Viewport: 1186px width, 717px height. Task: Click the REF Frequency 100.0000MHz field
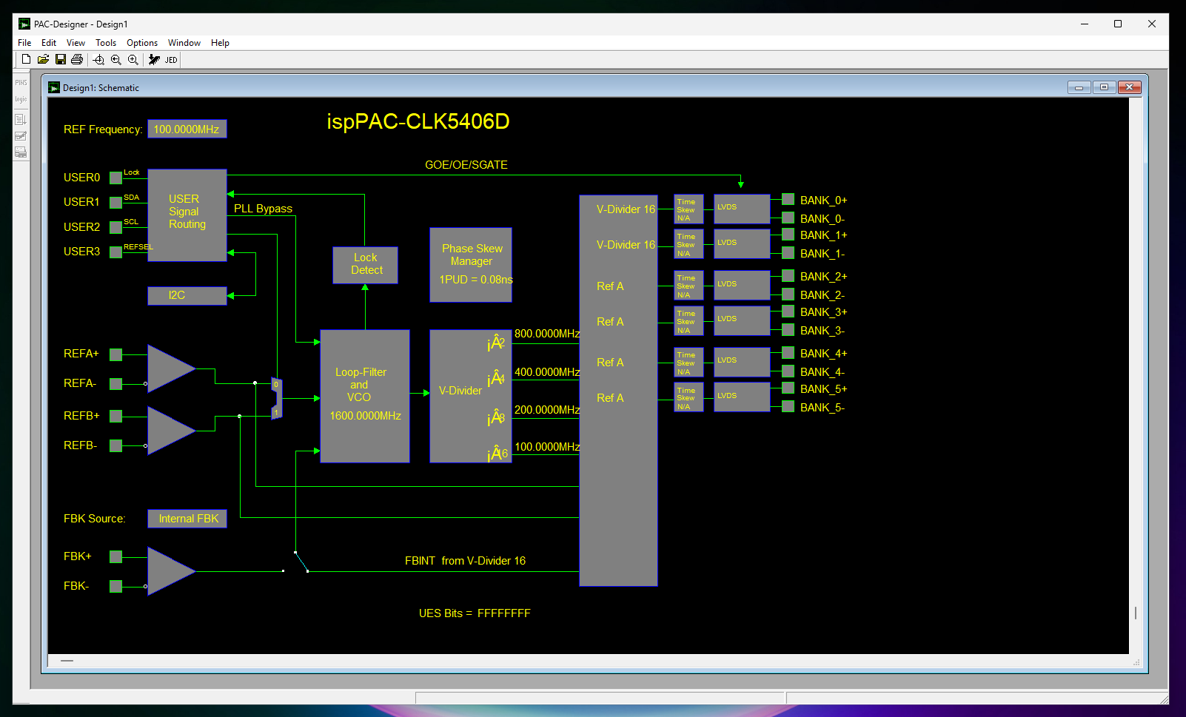click(187, 129)
